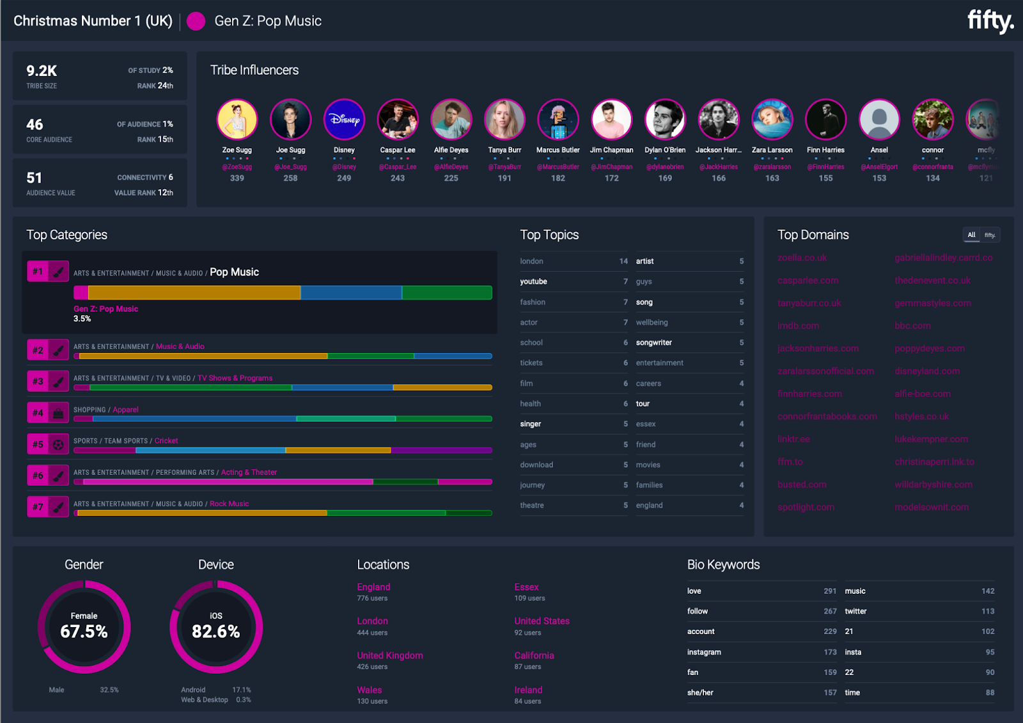Visit imdb.com domain link
Viewport: 1023px width, 723px height.
tap(798, 326)
